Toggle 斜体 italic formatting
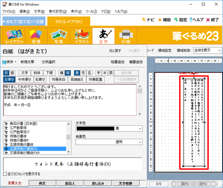The height and width of the screenshot is (188, 223). tap(37, 73)
